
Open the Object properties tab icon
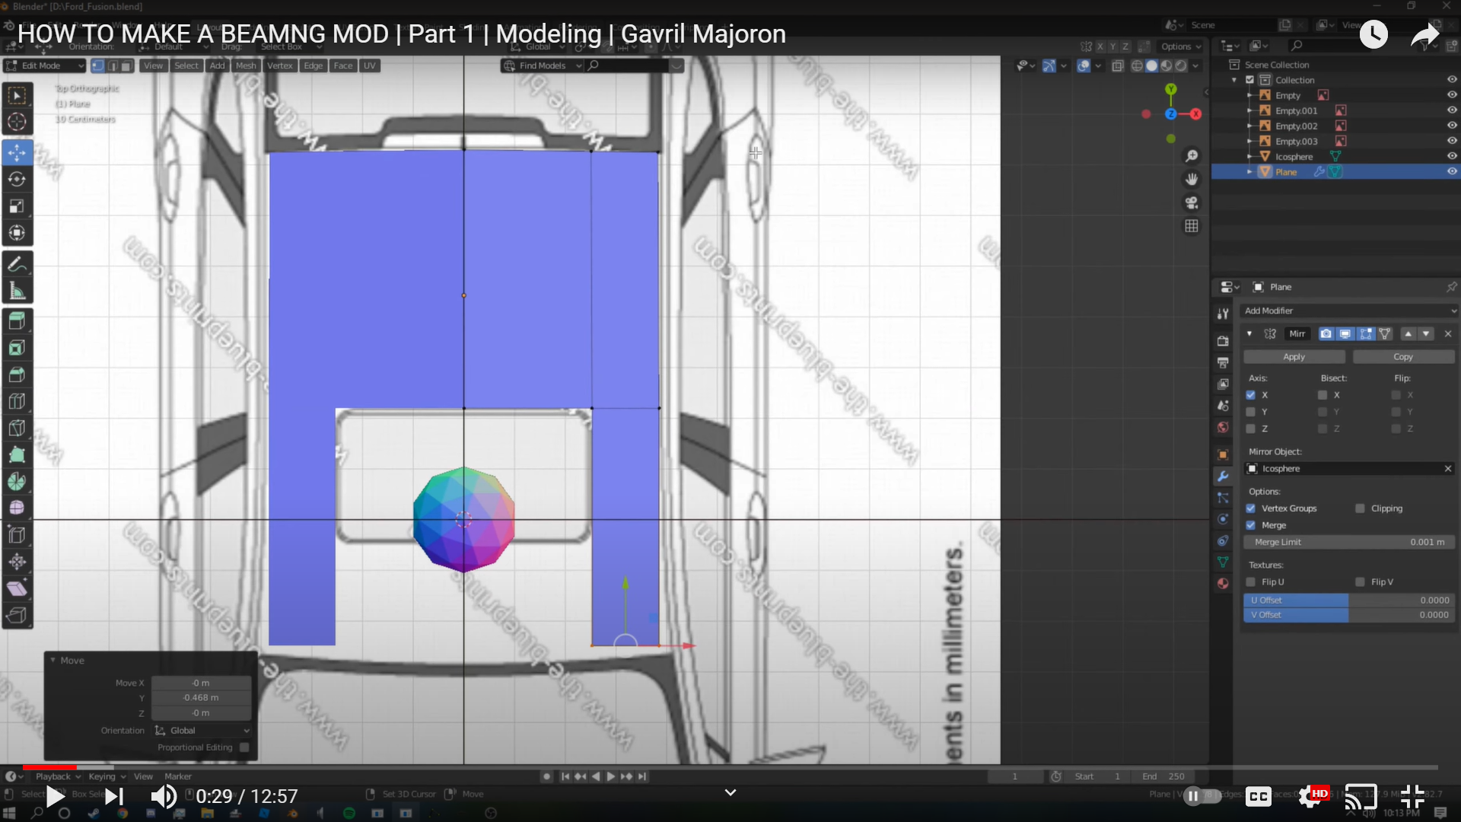pos(1223,454)
